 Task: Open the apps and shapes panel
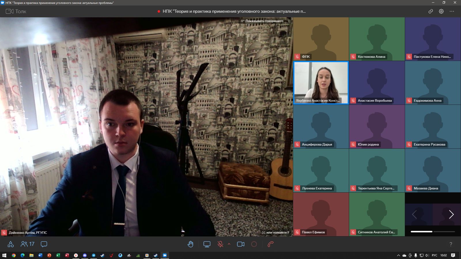11,244
